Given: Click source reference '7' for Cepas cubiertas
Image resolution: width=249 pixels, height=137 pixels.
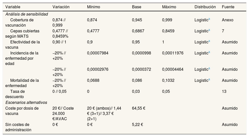Looking at the screenshot, I should [x=223, y=31].
